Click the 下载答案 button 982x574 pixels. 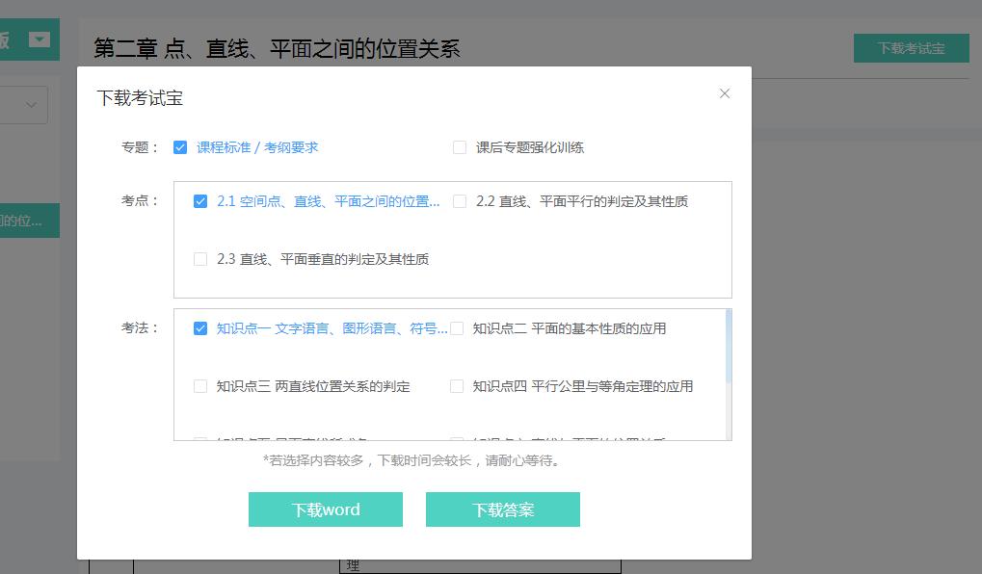pos(502,510)
